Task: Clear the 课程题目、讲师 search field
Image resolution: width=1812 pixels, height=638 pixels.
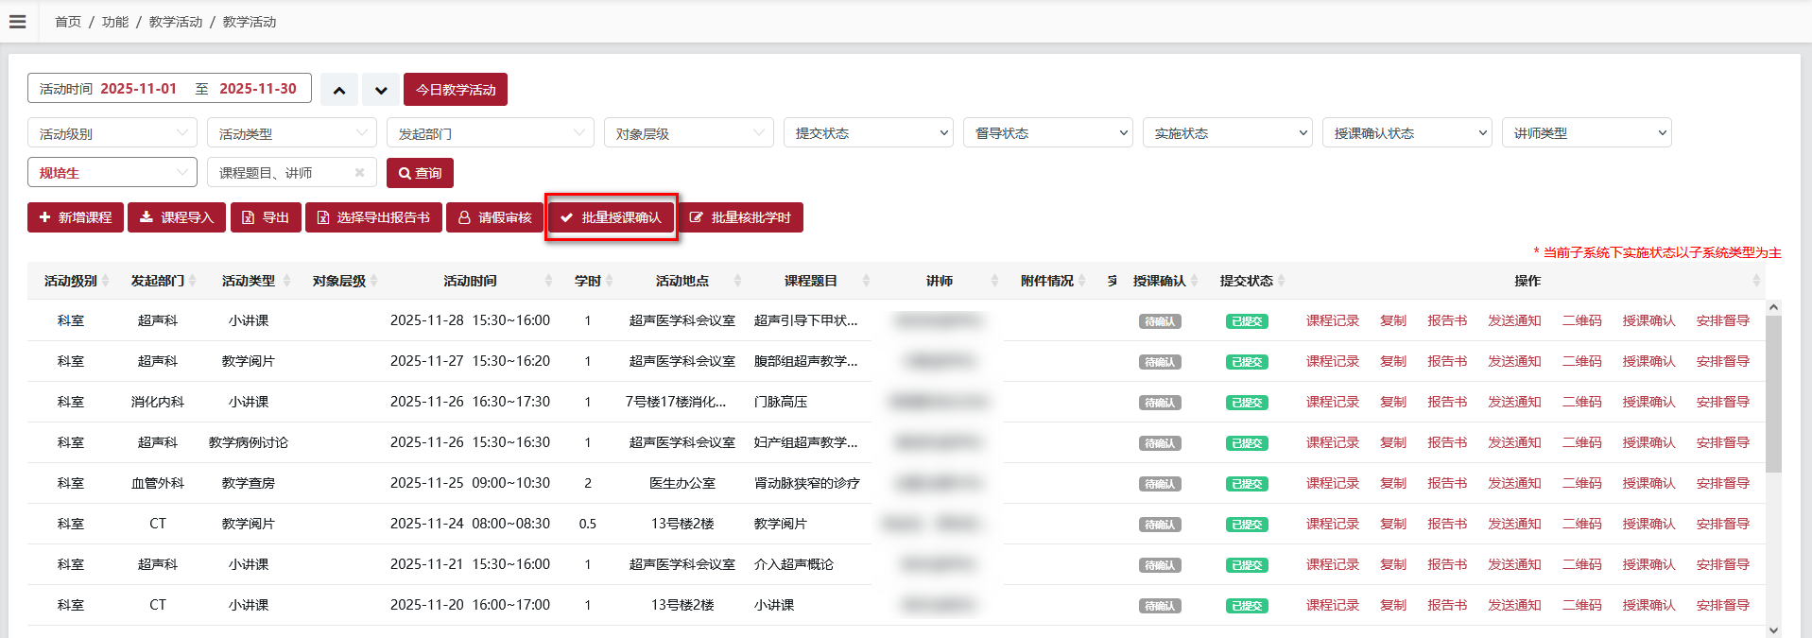Action: click(x=359, y=173)
